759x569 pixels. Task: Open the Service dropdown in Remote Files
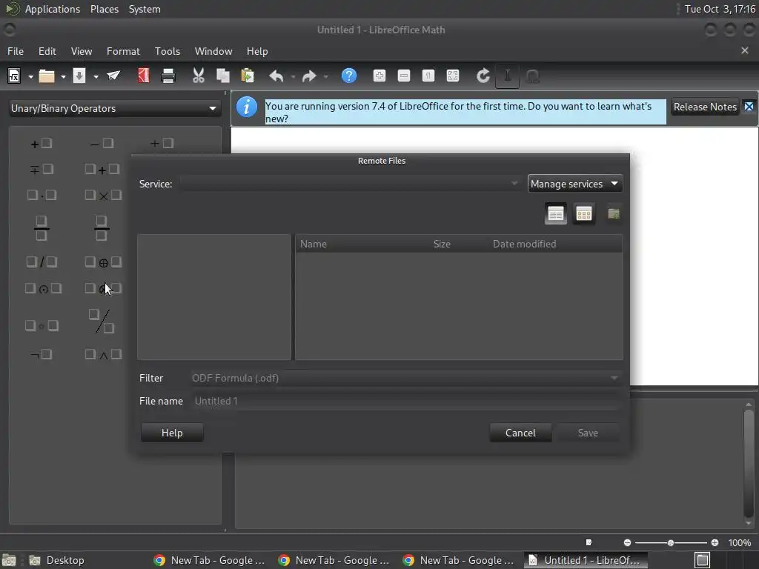pyautogui.click(x=350, y=184)
